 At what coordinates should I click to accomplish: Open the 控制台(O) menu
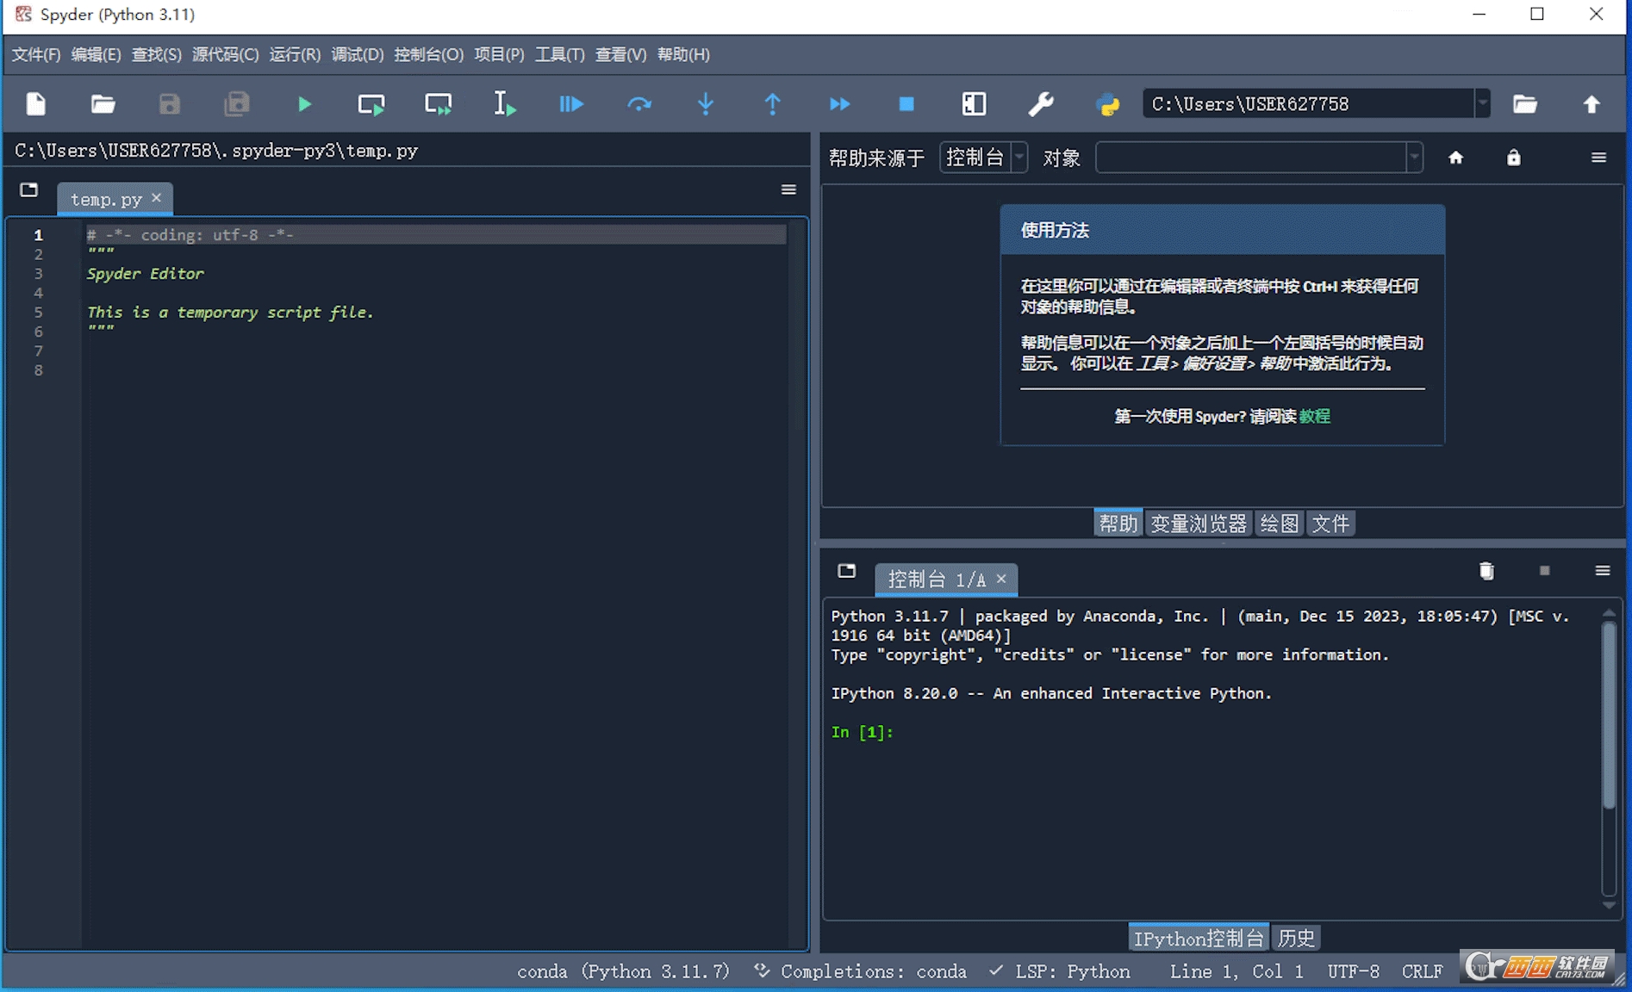click(428, 54)
